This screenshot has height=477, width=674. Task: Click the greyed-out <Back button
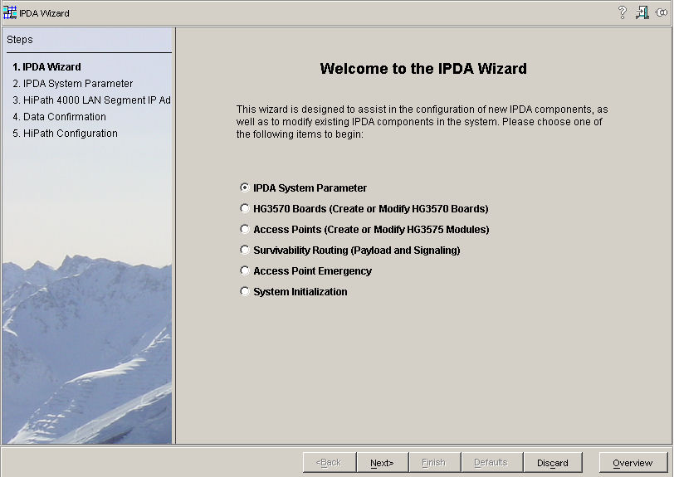[x=330, y=463]
